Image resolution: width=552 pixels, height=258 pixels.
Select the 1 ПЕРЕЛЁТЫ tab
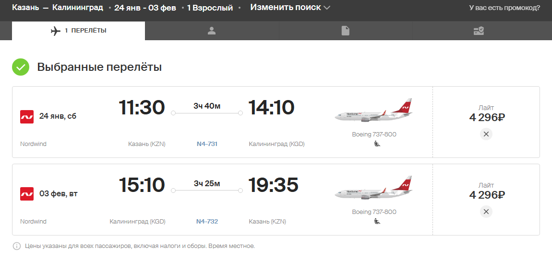[x=79, y=31]
